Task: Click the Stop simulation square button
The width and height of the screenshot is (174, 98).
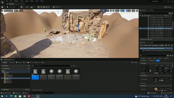Action: [44, 7]
